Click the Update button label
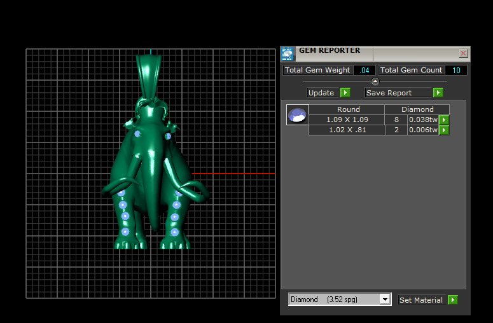The height and width of the screenshot is (323, 493). (323, 93)
